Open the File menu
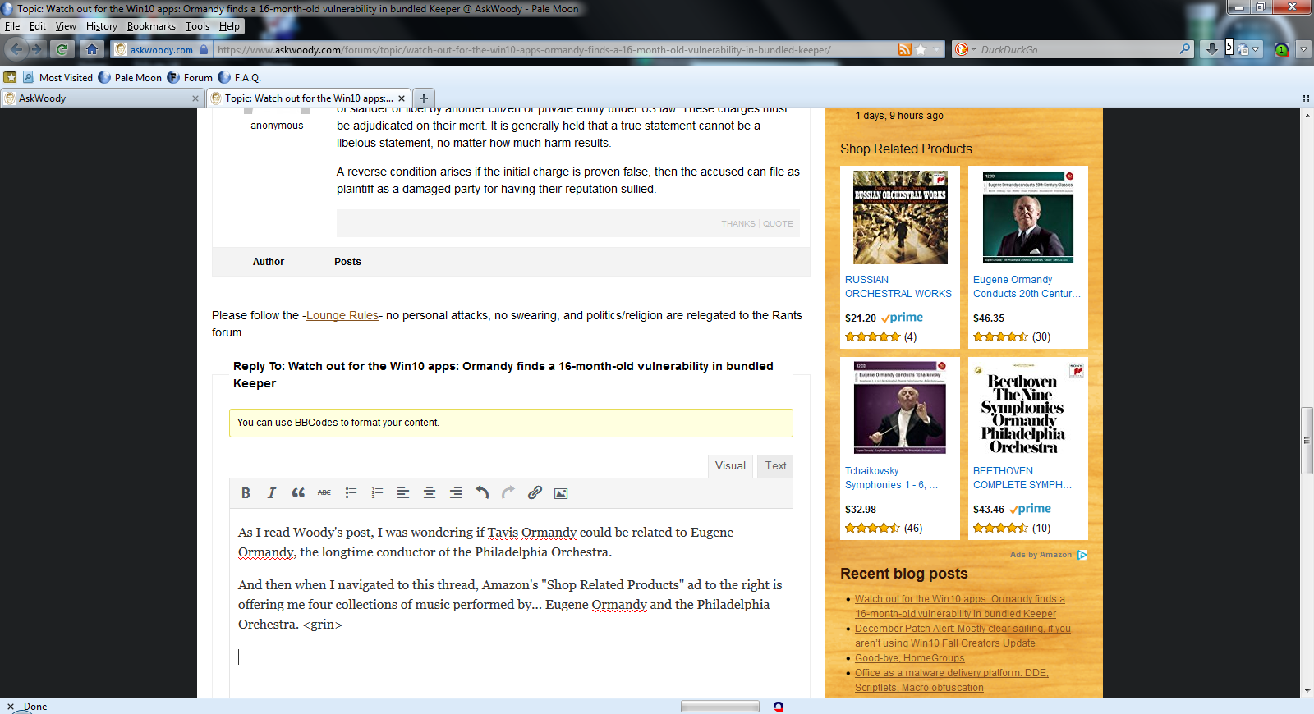Viewport: 1314px width, 714px height. (x=12, y=26)
